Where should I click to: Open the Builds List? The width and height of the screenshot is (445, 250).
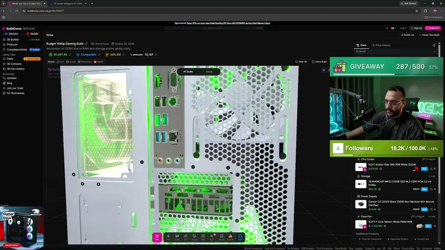pyautogui.click(x=407, y=35)
